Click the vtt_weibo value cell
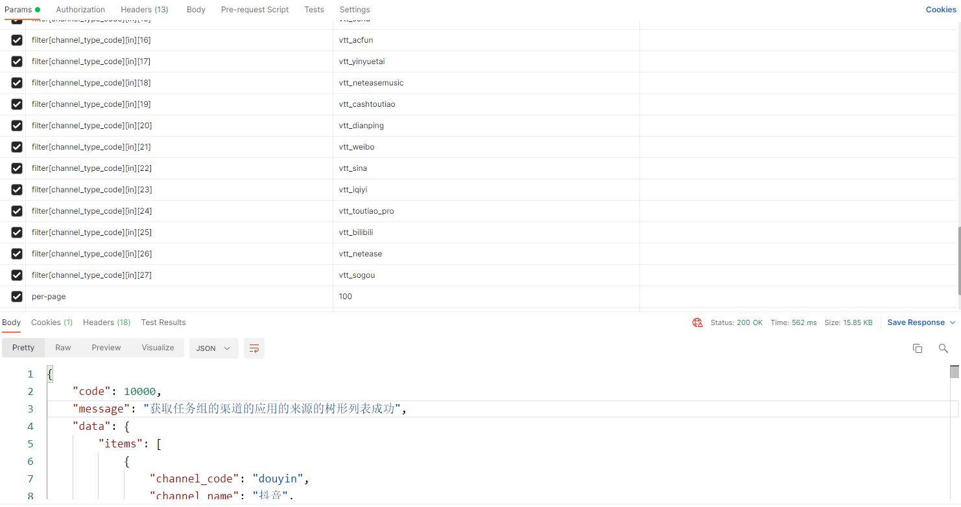 coord(486,147)
